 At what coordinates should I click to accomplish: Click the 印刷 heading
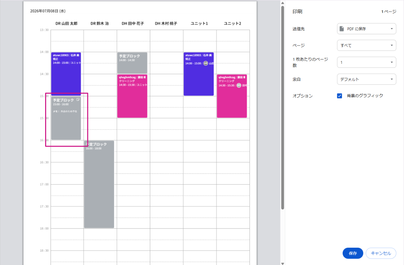coord(297,12)
